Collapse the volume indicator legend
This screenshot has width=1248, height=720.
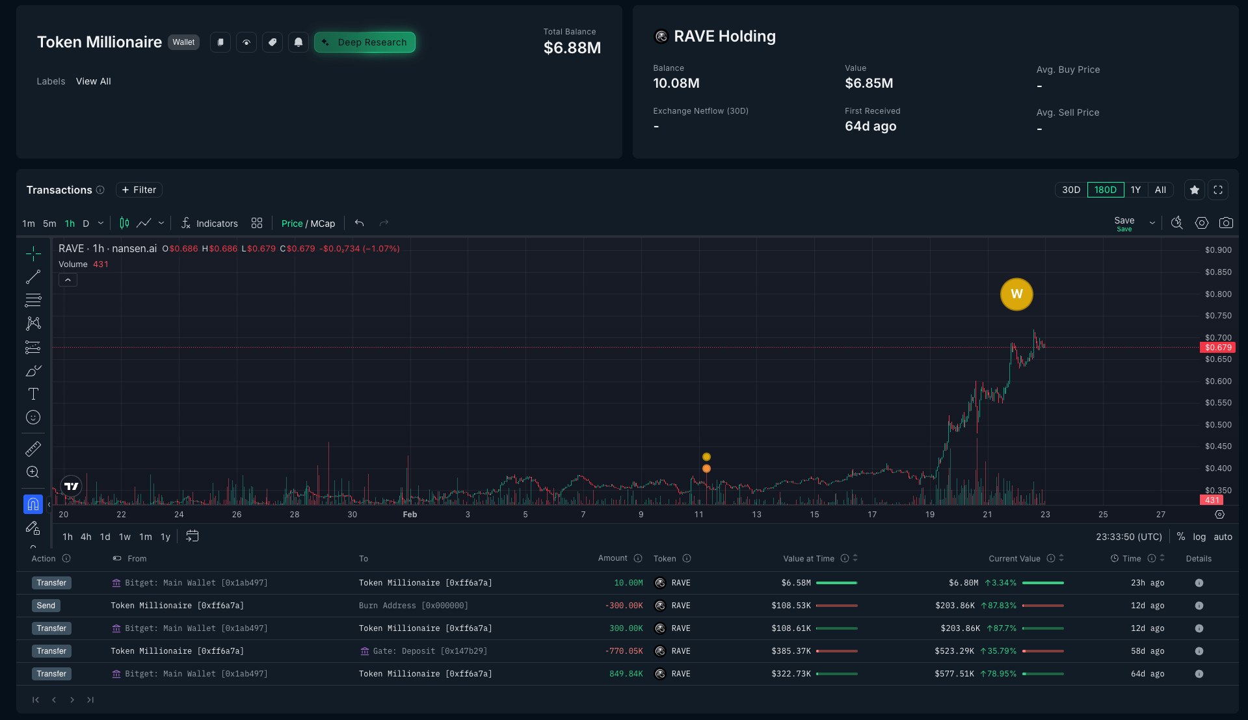click(68, 280)
